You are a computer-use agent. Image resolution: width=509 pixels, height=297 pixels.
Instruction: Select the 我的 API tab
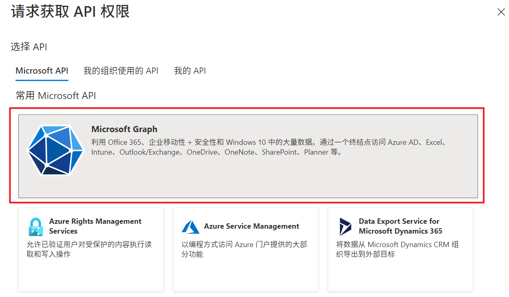(x=190, y=71)
